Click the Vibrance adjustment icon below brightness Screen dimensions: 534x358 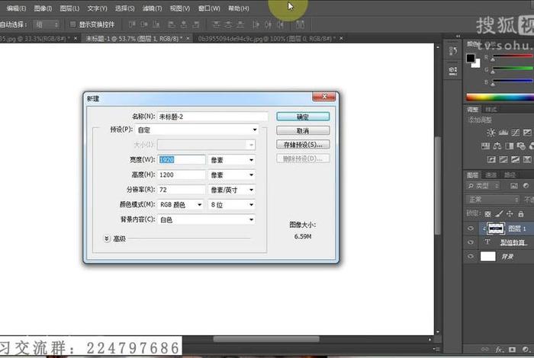click(x=485, y=146)
